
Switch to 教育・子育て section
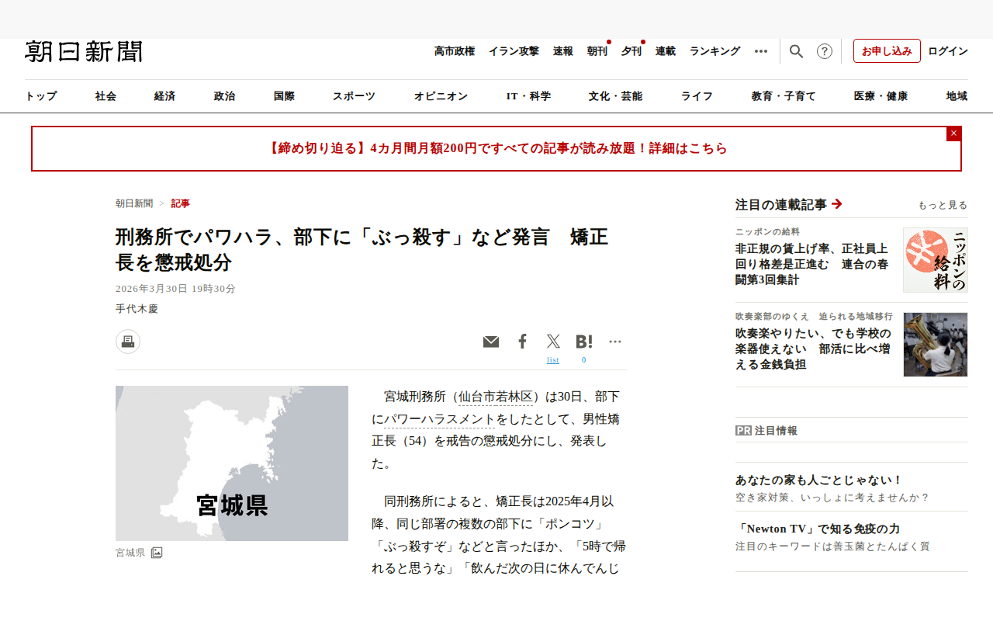784,96
